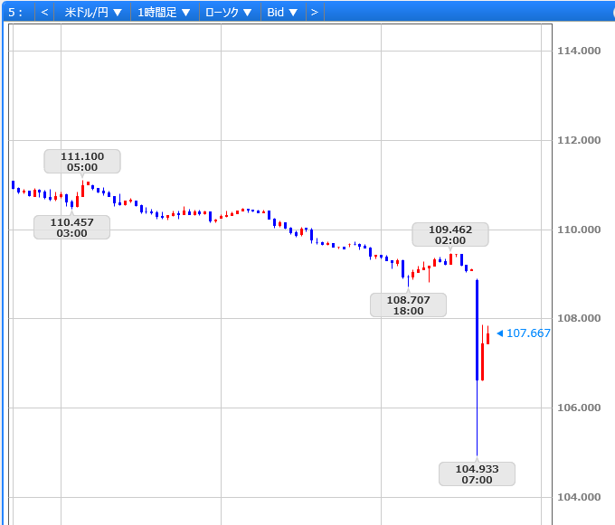Open the ローソク chart type dropdown
Screen dimensions: 615x525
point(228,12)
